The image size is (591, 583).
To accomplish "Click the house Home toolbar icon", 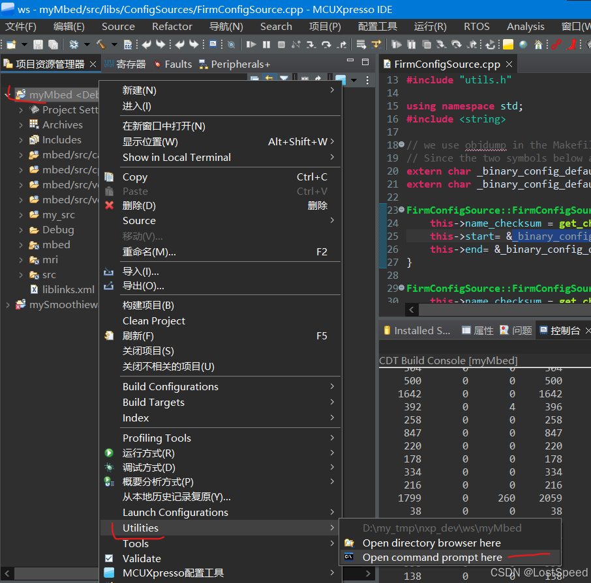I will (x=538, y=44).
